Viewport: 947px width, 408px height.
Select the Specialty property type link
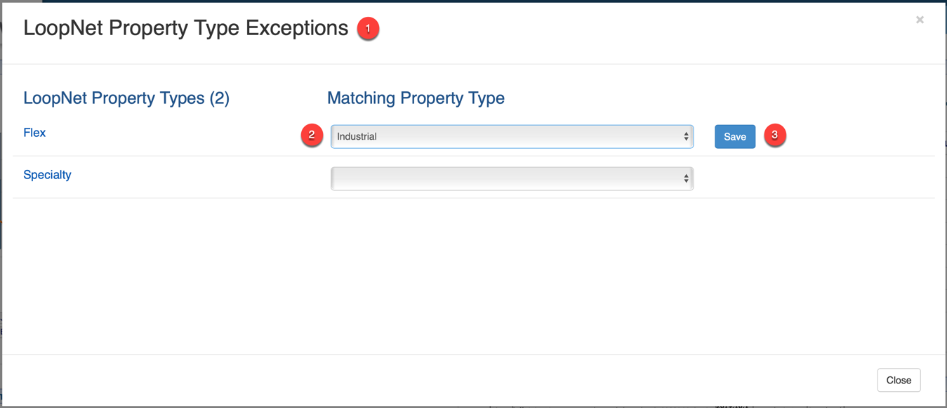(x=47, y=175)
